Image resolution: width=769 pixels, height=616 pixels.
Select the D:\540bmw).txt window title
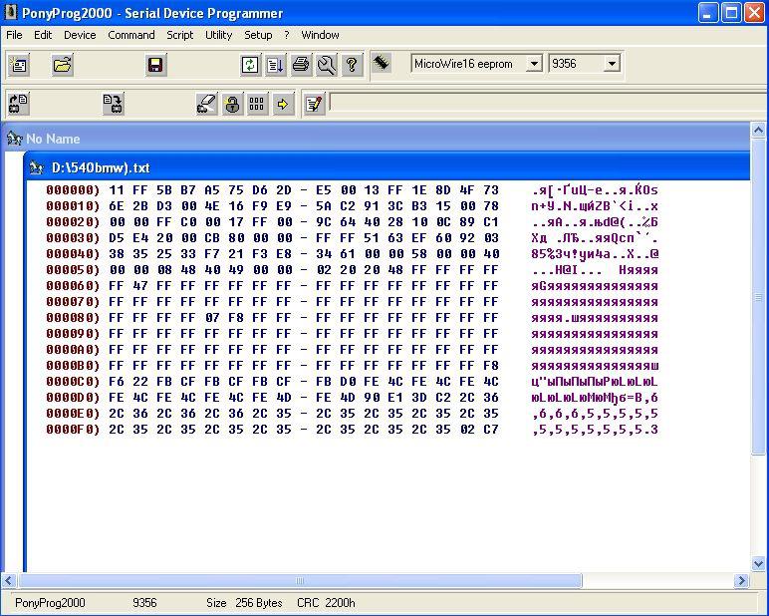pos(101,167)
